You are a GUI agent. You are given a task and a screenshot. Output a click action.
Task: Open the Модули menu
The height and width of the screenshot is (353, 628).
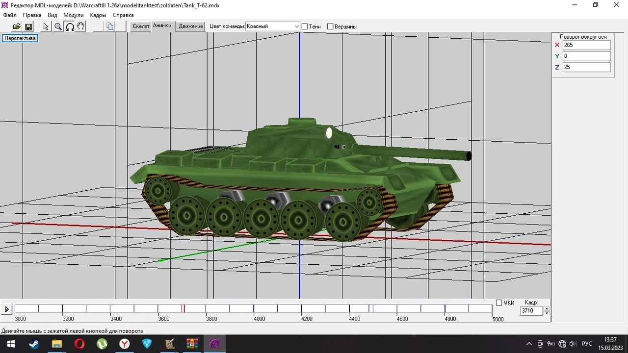click(74, 15)
